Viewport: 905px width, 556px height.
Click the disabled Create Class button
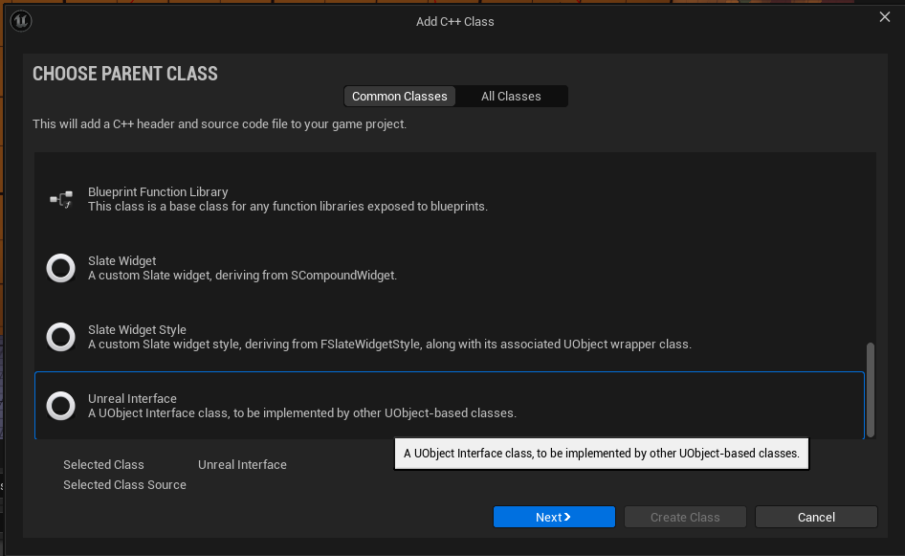click(x=685, y=518)
